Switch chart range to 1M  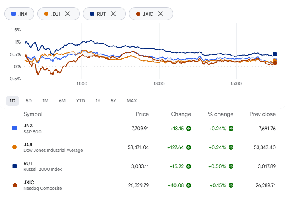coord(45,101)
